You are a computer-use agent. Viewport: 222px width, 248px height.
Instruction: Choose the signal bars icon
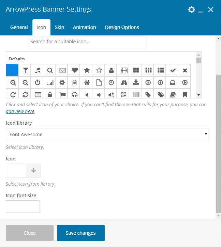click(x=50, y=82)
